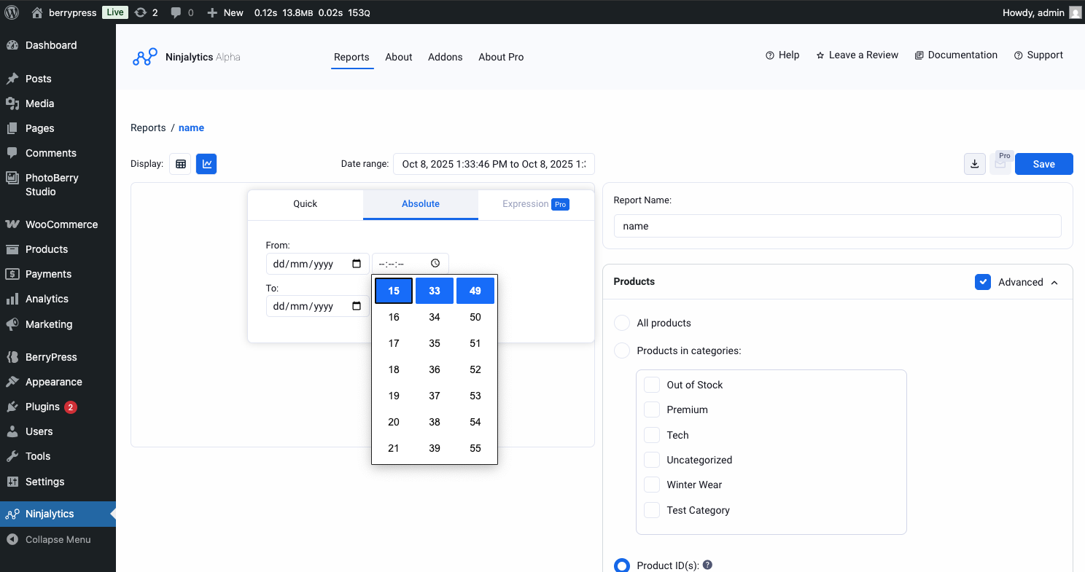Click the Leave a Review star
The height and width of the screenshot is (572, 1085).
[x=819, y=55]
